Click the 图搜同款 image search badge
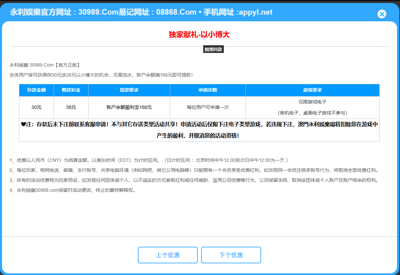Viewport: 400px width, 275px height. 213,49
